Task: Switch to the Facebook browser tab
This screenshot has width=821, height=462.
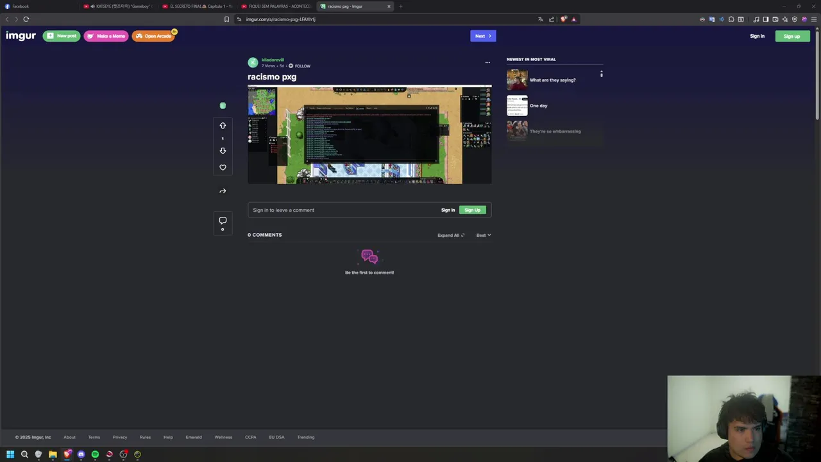Action: (38, 6)
